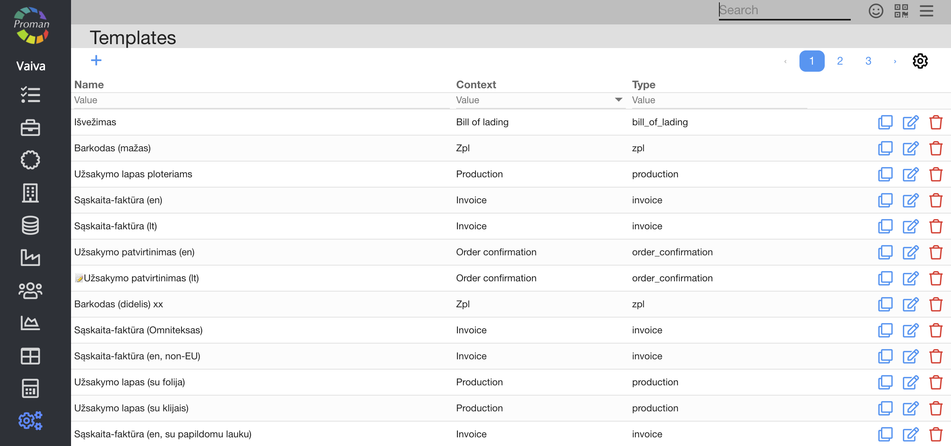Go to page 2 of templates

pyautogui.click(x=840, y=61)
